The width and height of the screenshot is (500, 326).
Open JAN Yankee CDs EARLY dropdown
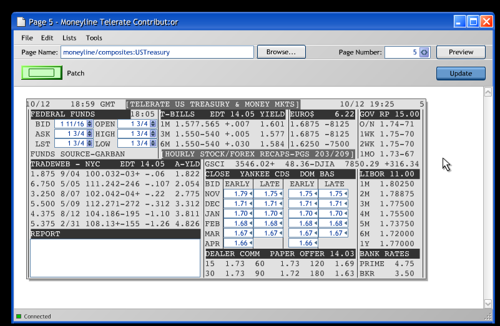pyautogui.click(x=251, y=213)
